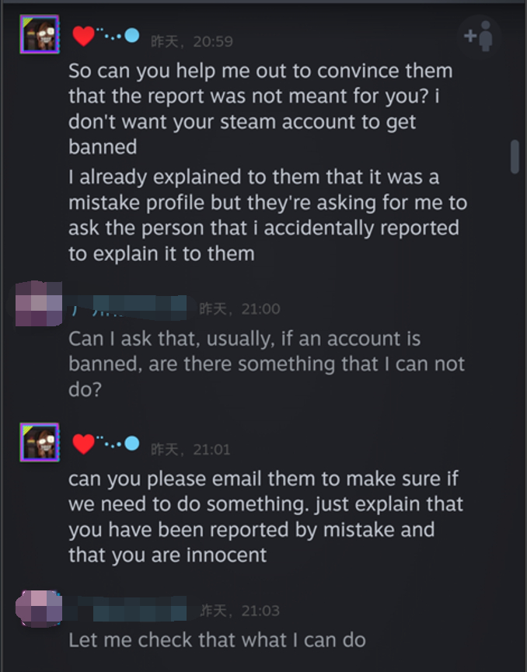The image size is (527, 672).
Task: Click the red heart in the 20:59 username
Action: pyautogui.click(x=83, y=36)
